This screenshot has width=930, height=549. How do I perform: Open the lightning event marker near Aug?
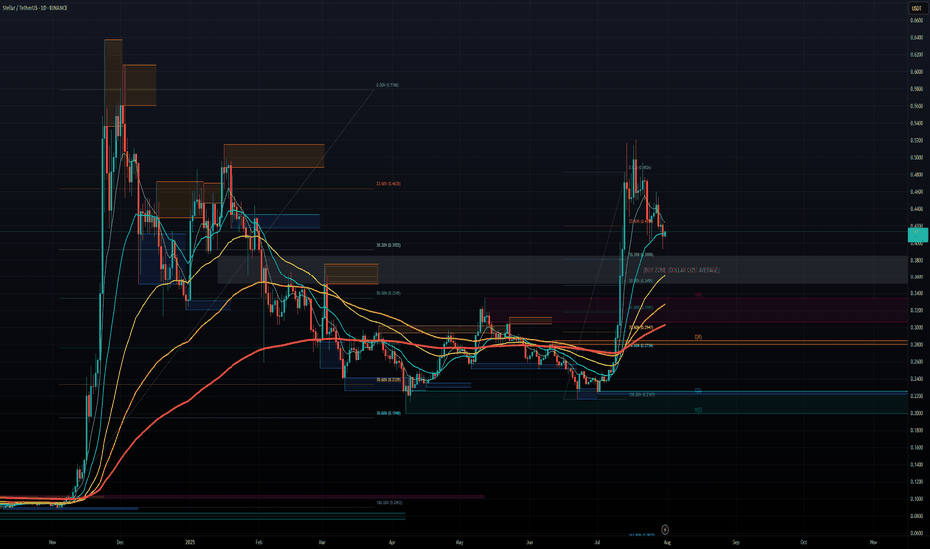(x=665, y=529)
